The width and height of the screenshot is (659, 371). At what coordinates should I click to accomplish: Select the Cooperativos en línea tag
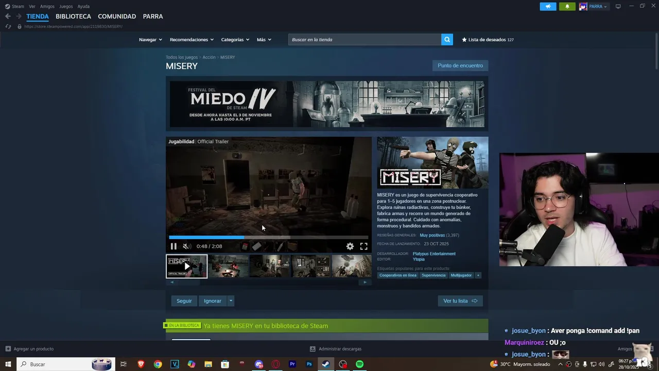pos(398,275)
